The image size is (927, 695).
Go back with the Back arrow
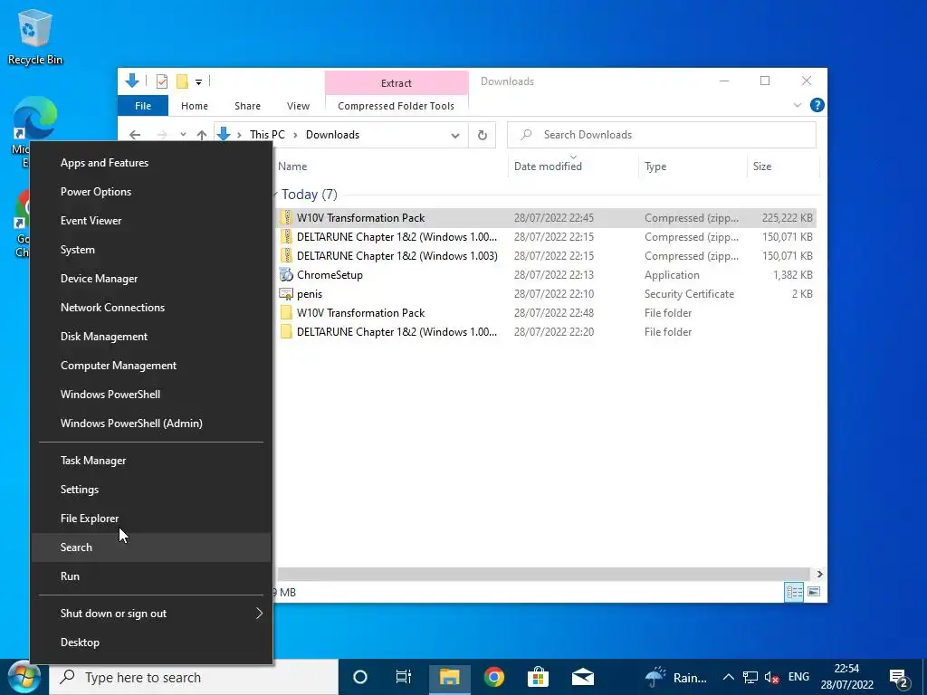(135, 135)
